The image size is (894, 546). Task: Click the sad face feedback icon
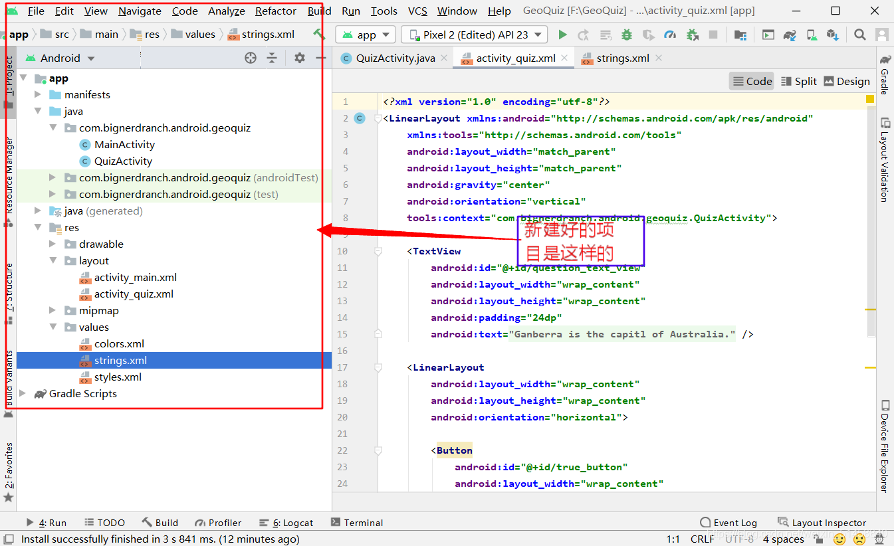click(859, 539)
